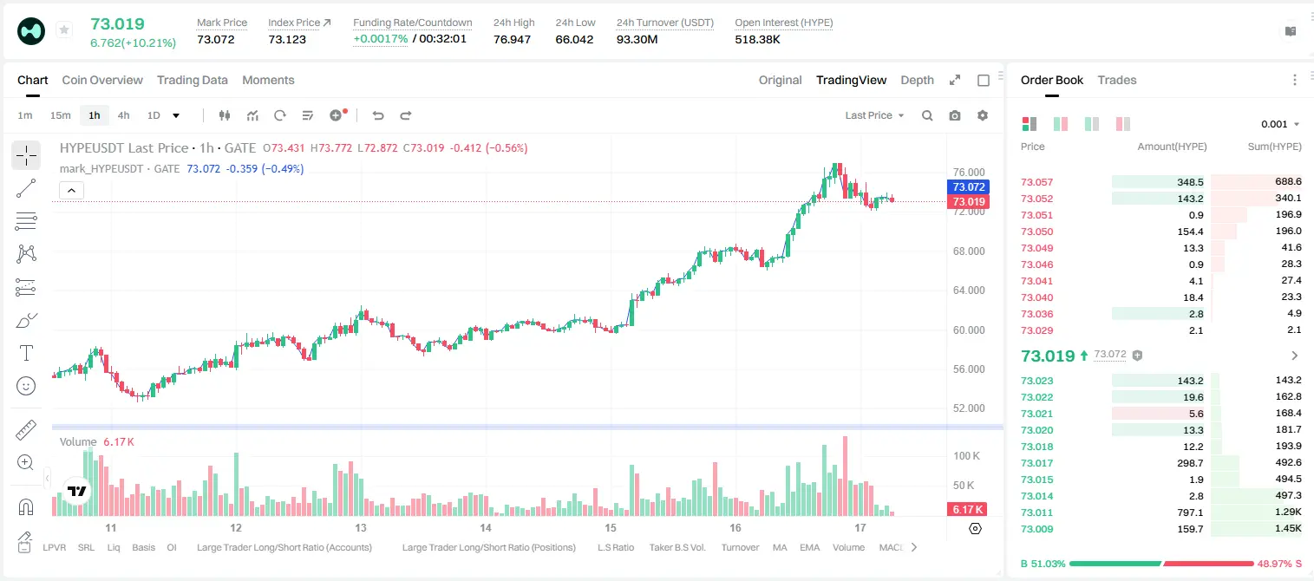Open the Last Price dropdown

coord(874,115)
